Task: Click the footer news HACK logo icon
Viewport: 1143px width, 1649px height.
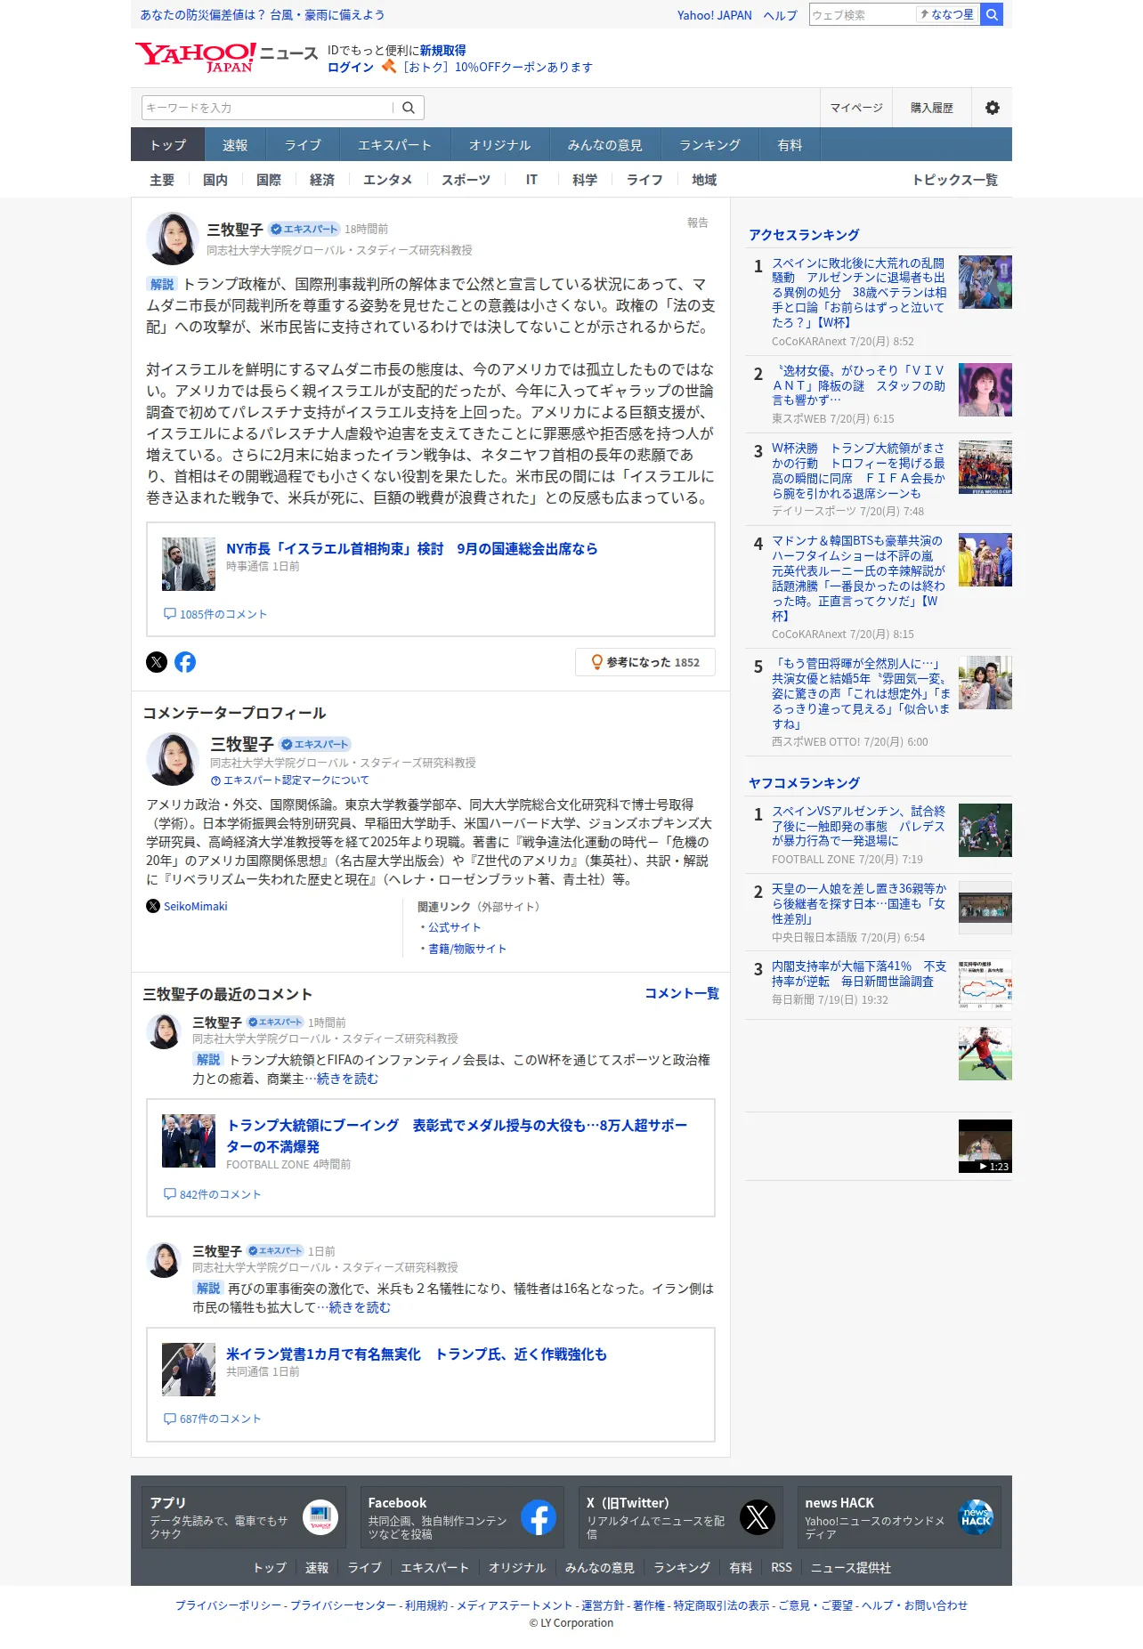Action: tap(976, 1517)
